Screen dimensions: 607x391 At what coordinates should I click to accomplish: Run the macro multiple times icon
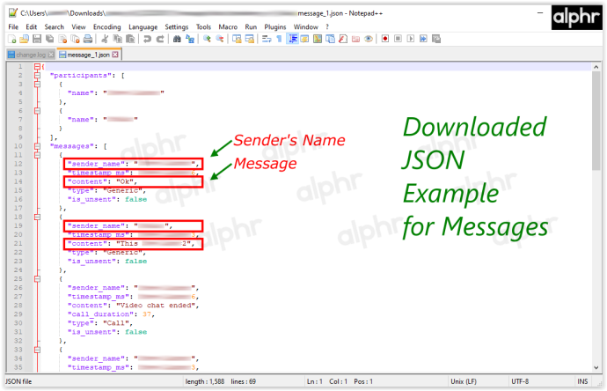click(423, 39)
